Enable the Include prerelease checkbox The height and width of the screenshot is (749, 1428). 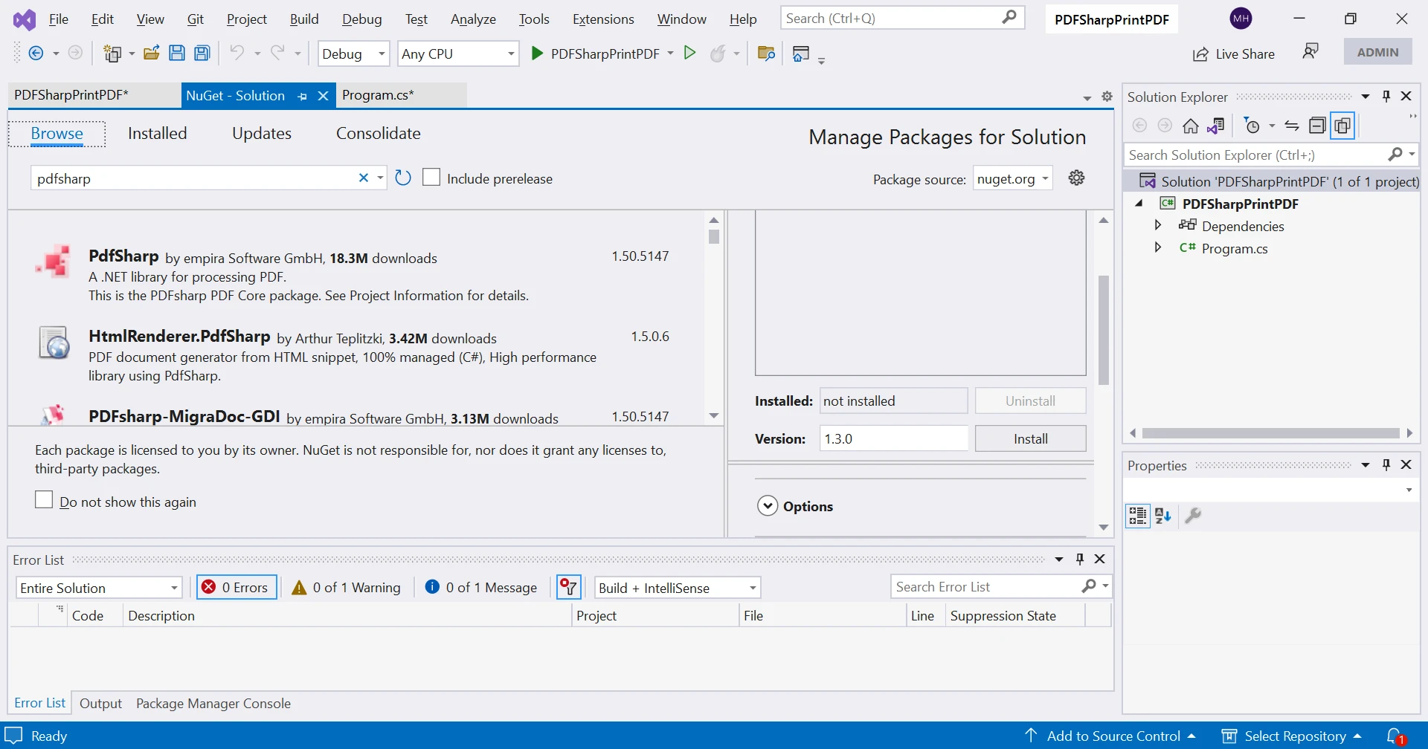tap(431, 178)
